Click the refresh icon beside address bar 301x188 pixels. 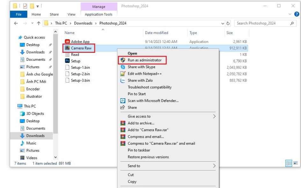228,24
